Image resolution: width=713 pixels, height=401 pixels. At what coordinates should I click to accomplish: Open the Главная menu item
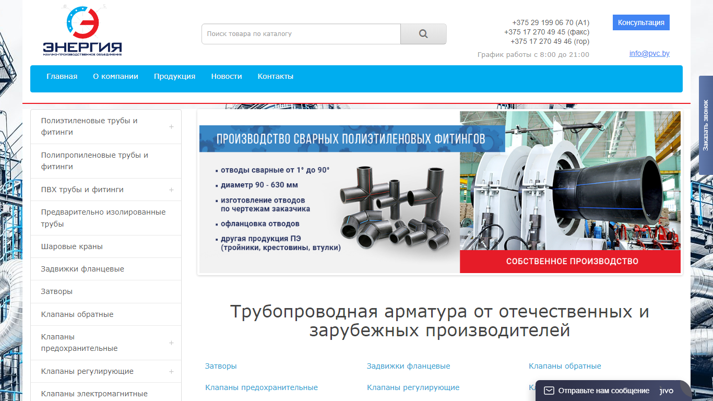point(62,76)
